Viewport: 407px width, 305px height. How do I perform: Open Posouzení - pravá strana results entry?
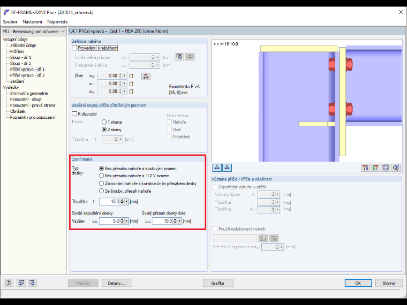click(x=33, y=105)
